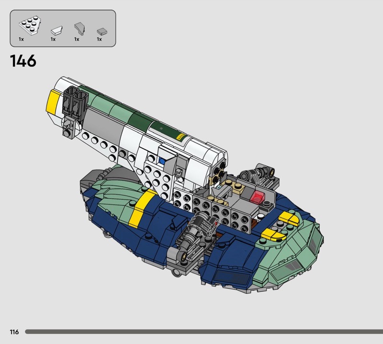This screenshot has width=383, height=344.
Task: Click the yellow stripe on the white cannon
Action: click(x=53, y=101)
